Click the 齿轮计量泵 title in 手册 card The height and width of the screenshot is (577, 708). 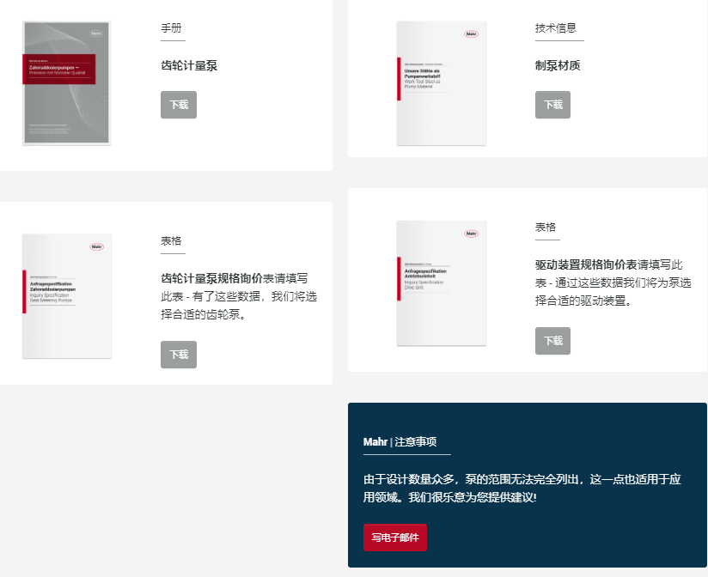tap(188, 65)
